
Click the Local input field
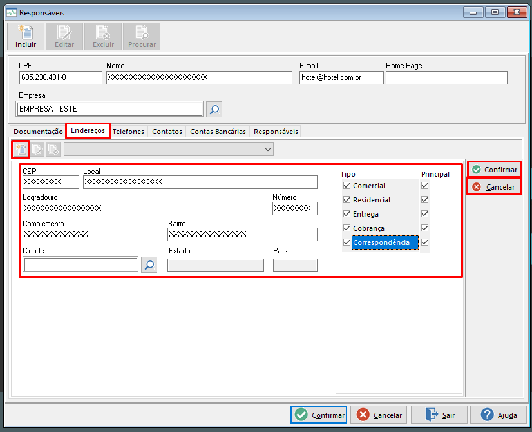(200, 182)
